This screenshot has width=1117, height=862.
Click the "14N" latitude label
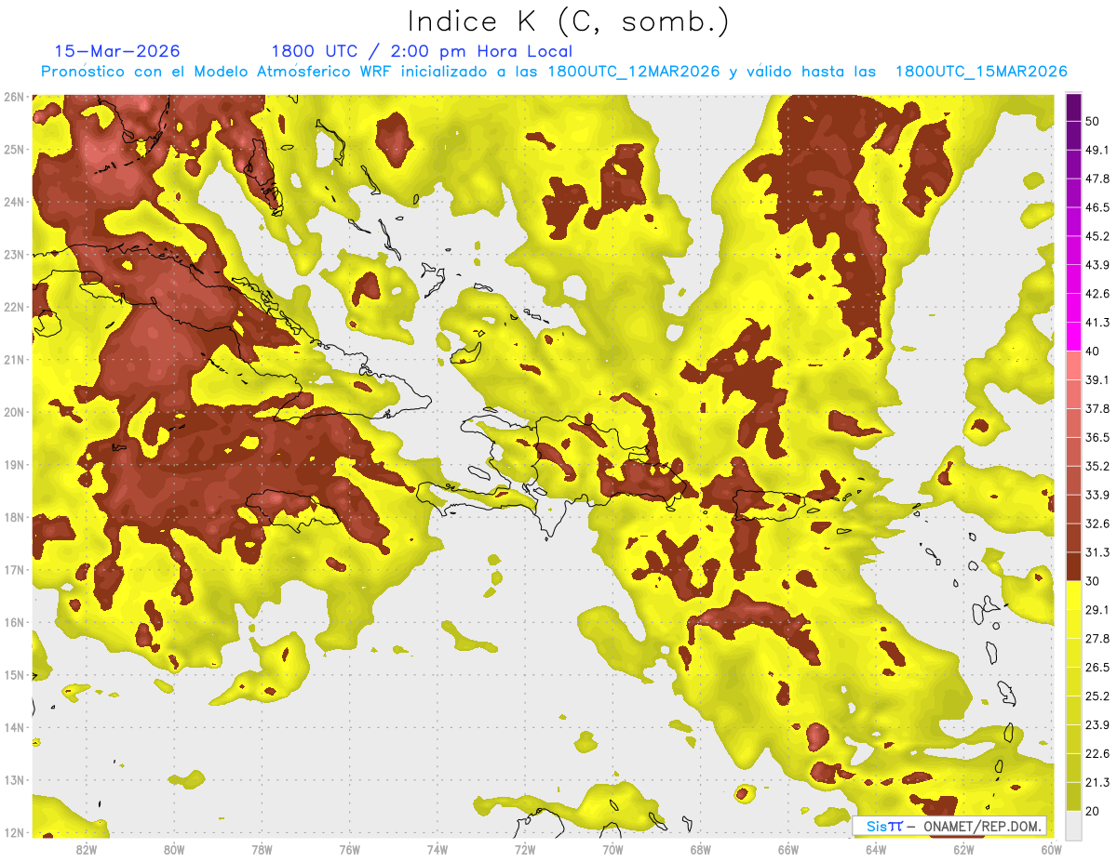coord(13,727)
